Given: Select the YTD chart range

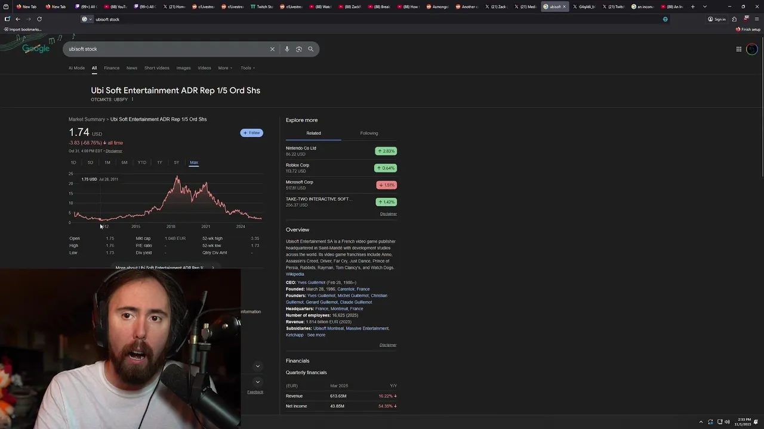Looking at the screenshot, I should coord(142,163).
